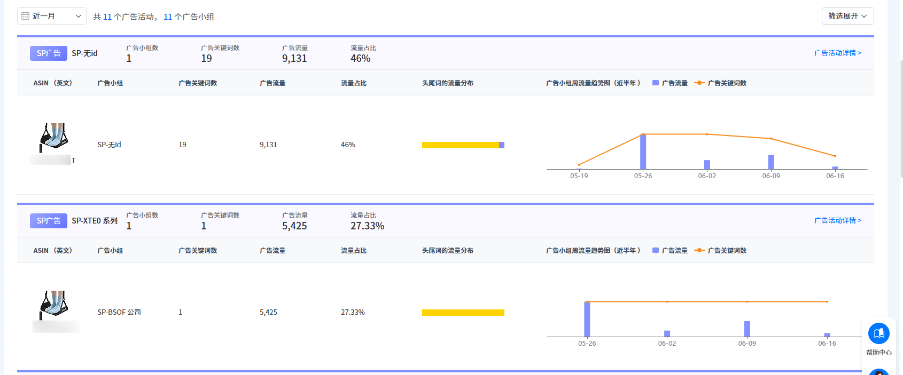This screenshot has height=375, width=903.
Task: Open 广告活动详情 link for SP-XTE0 系列
Action: (838, 220)
